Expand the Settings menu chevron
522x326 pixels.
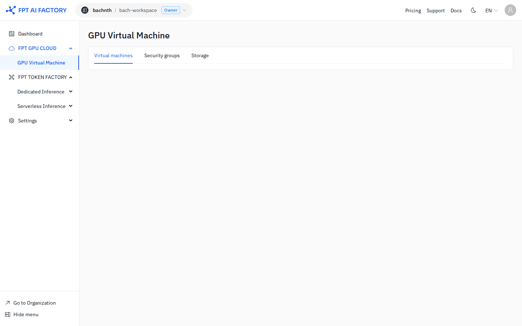point(71,121)
